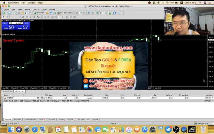
Task: Select the horizontal line drawing tool
Action: point(16,17)
